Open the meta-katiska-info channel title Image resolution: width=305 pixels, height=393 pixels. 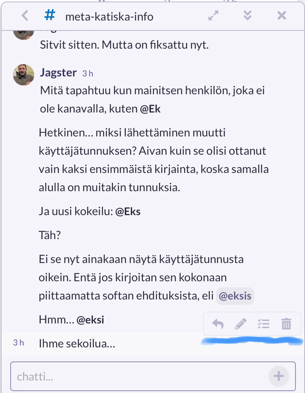point(110,16)
